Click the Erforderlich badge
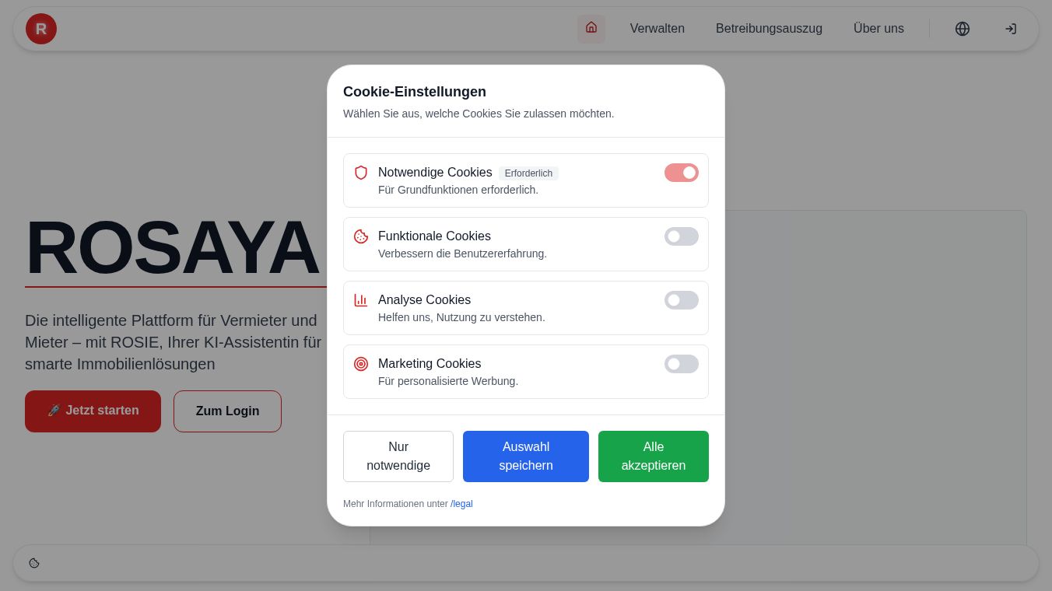 point(528,173)
